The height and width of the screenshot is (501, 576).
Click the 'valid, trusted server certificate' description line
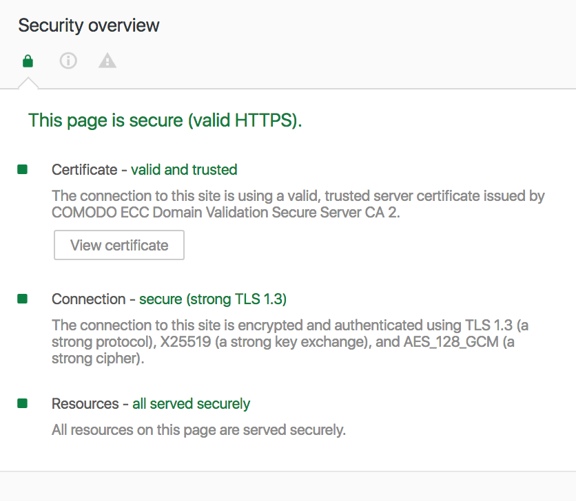click(x=298, y=196)
